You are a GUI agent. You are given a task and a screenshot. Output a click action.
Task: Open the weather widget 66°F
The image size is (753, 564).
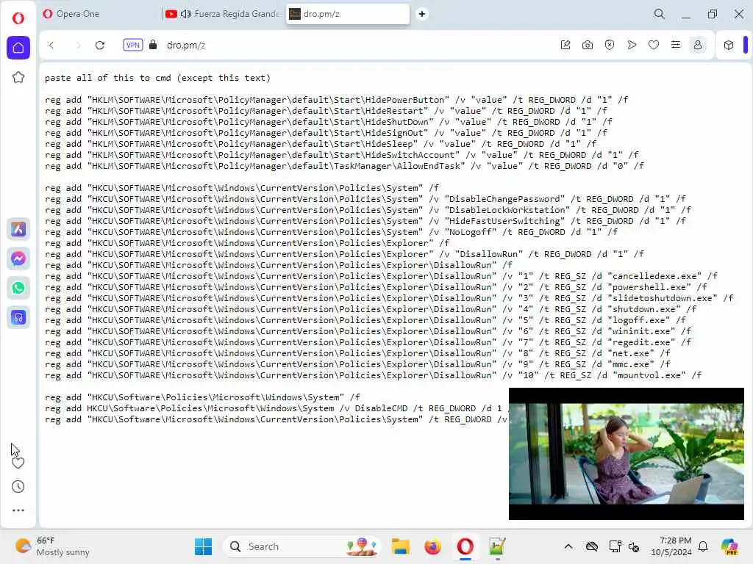pyautogui.click(x=52, y=546)
